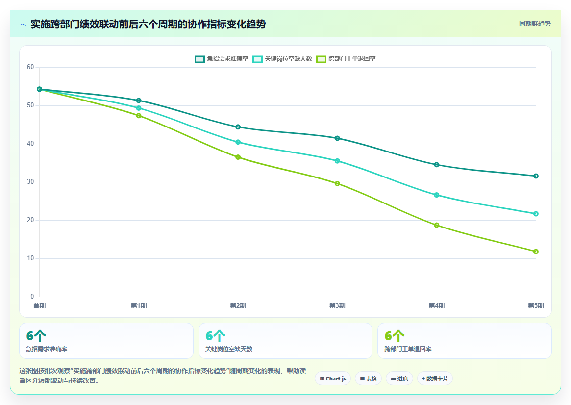The image size is (571, 405).
Task: Click the 50 y-axis tick label
Action: [x=30, y=105]
